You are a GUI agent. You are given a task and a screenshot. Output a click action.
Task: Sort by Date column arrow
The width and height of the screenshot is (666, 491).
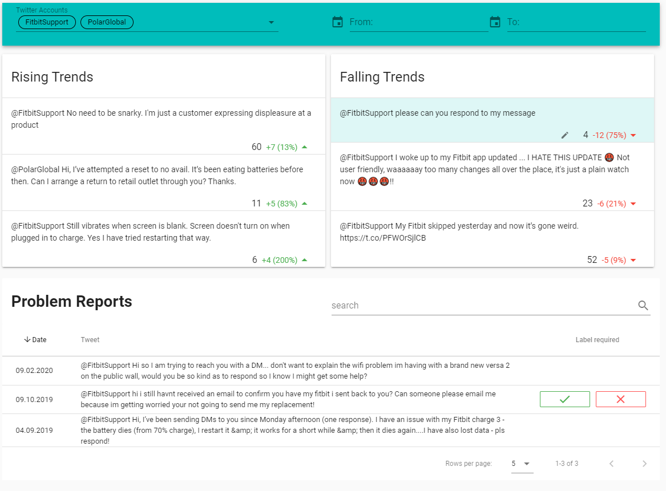click(x=27, y=339)
